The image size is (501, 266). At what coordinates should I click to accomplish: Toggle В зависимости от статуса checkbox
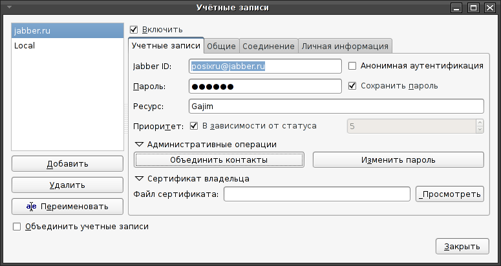pyautogui.click(x=194, y=126)
